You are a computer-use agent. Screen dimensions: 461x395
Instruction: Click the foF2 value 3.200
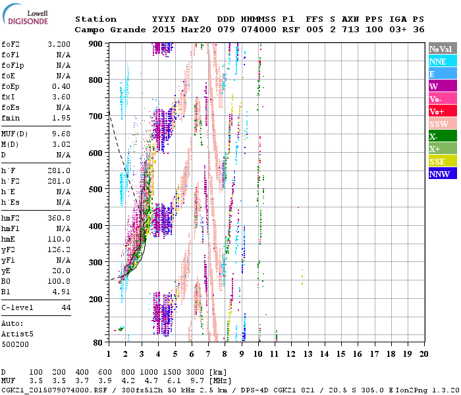[59, 44]
